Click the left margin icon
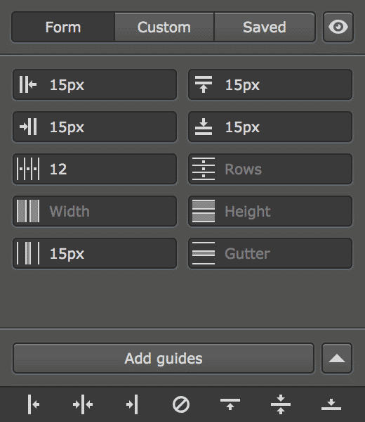Screen dimensions: 365x422 click(28, 84)
